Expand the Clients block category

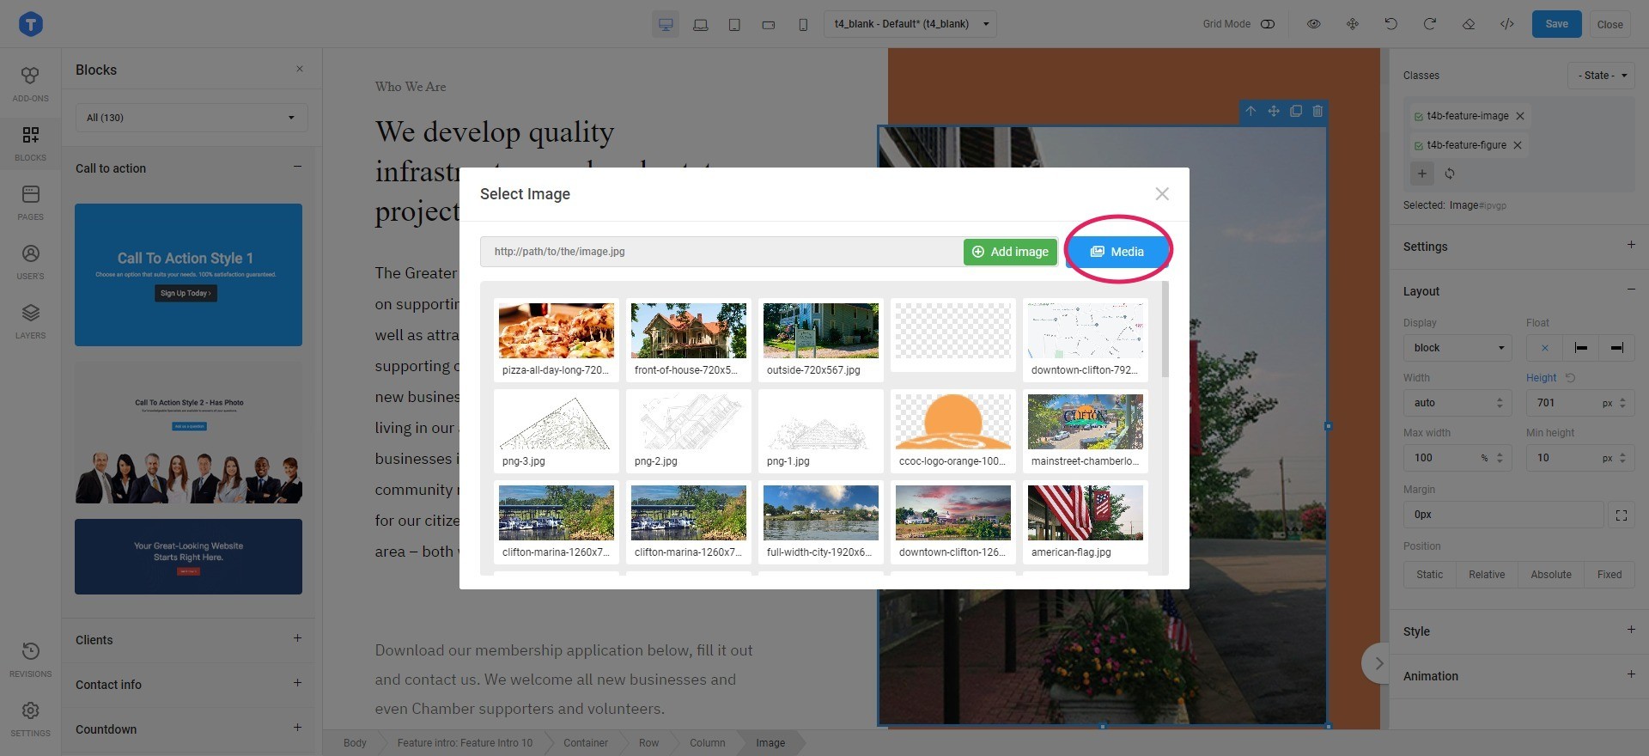tap(297, 638)
